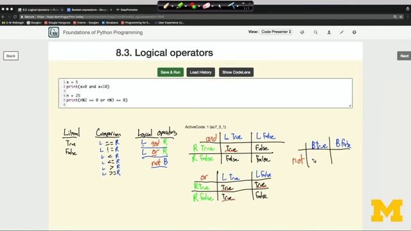This screenshot has width=411, height=231.
Task: Select the eraser annotation tool
Action: pyautogui.click(x=206, y=6)
